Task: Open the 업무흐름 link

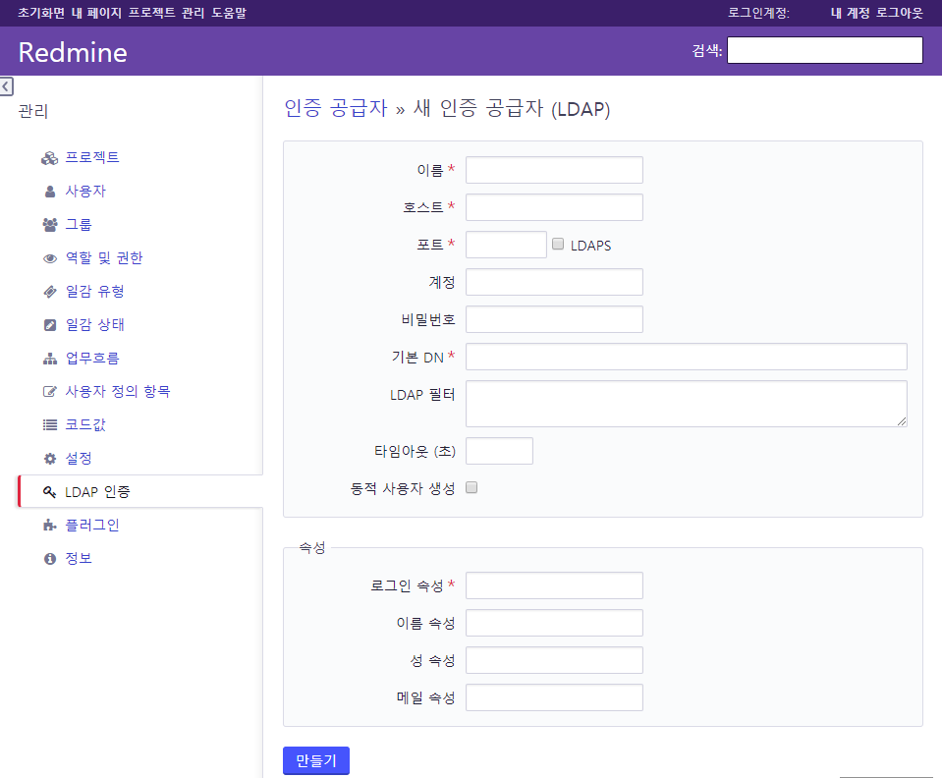Action: click(92, 359)
